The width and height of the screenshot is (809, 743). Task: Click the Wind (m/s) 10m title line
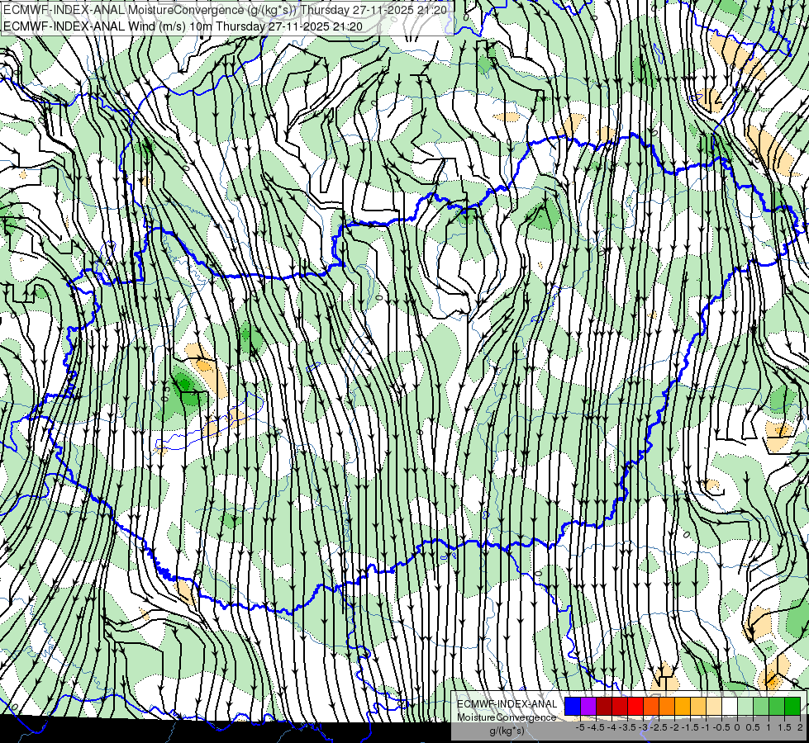click(183, 26)
